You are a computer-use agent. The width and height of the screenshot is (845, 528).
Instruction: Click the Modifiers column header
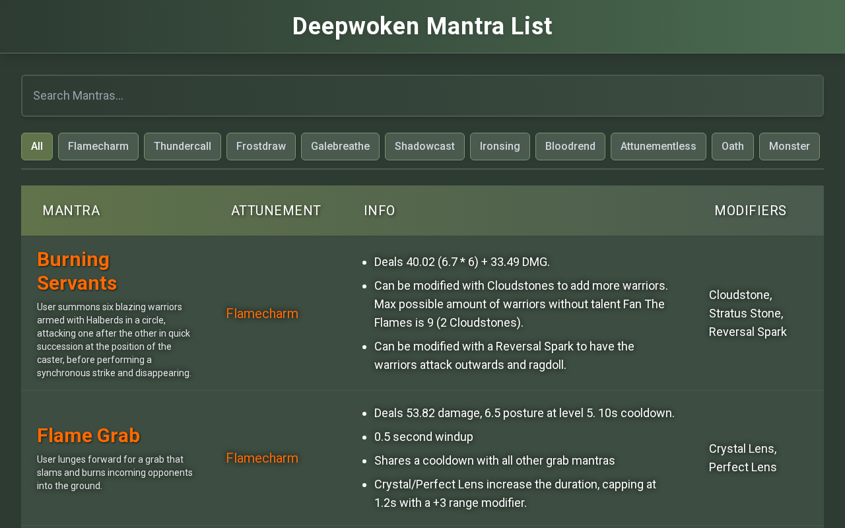pyautogui.click(x=750, y=211)
